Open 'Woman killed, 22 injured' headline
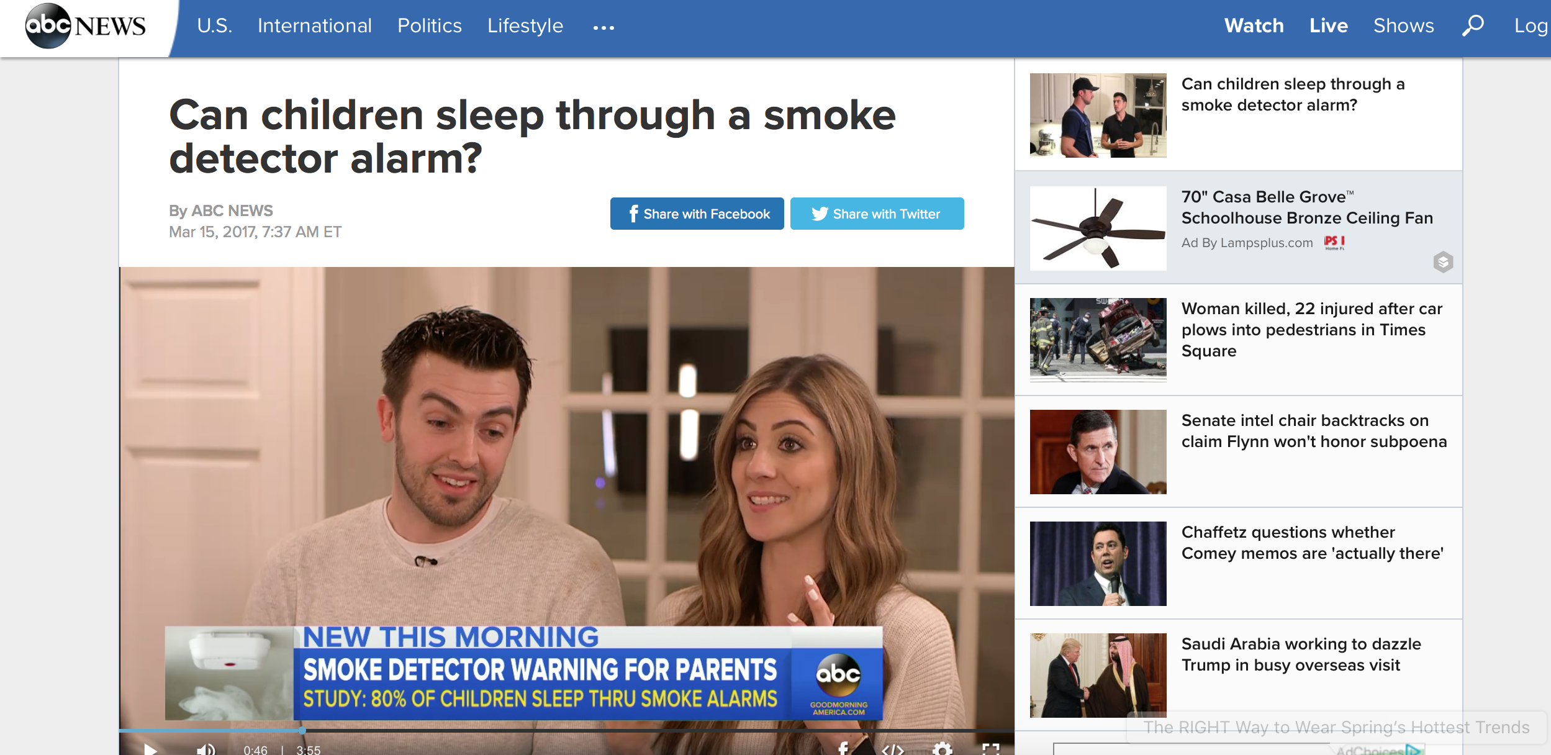1551x755 pixels. coord(1312,330)
